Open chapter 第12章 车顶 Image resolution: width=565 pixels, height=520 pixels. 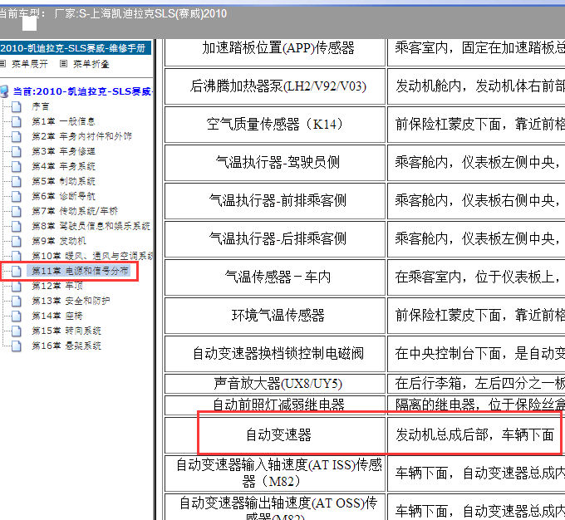(57, 286)
